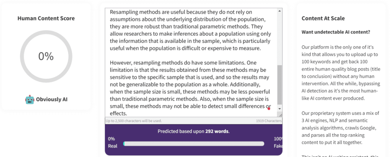Click the '0% Real' label
The width and height of the screenshot is (391, 157).
coord(113,142)
